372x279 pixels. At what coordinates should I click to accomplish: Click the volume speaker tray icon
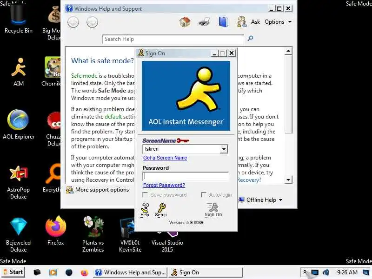pyautogui.click(x=326, y=272)
